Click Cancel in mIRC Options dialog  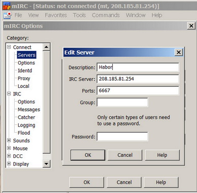click(x=124, y=182)
